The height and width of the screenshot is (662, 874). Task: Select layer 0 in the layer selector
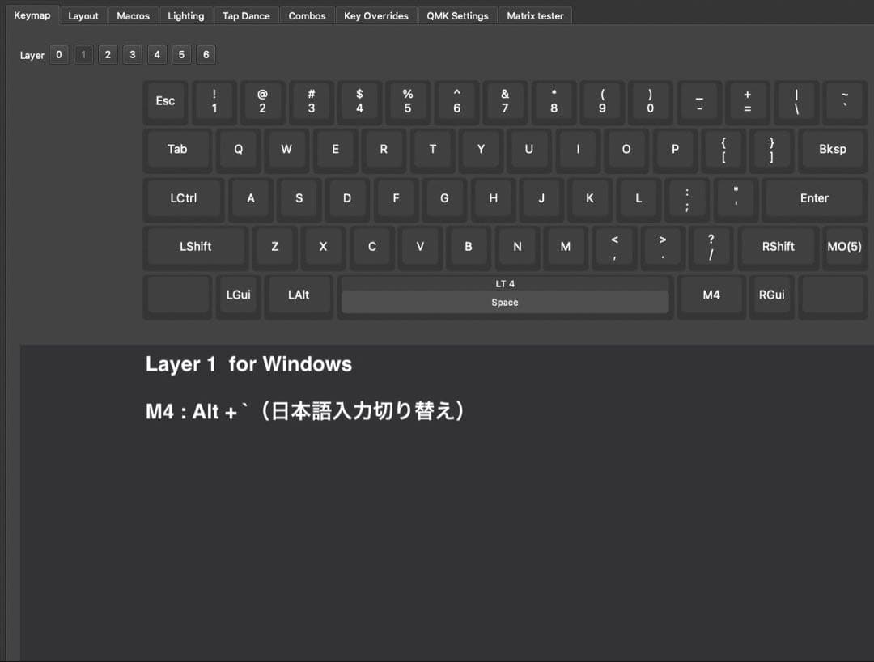pos(58,54)
